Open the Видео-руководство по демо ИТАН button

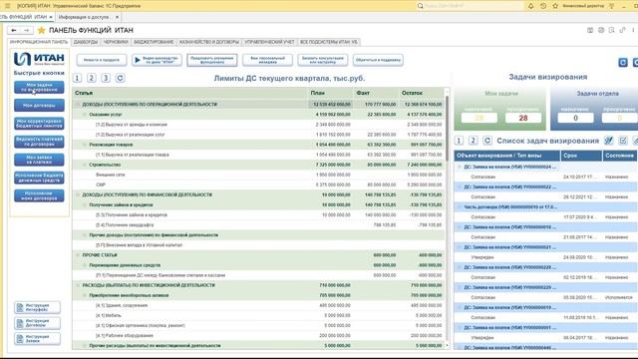(157, 60)
